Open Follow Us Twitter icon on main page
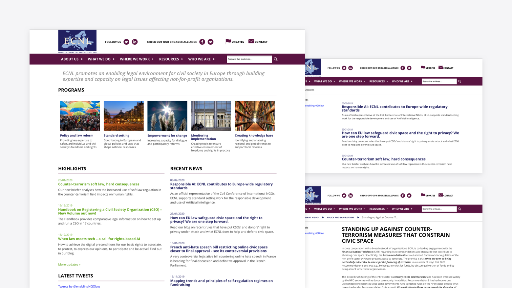Image resolution: width=512 pixels, height=288 pixels. 126,42
